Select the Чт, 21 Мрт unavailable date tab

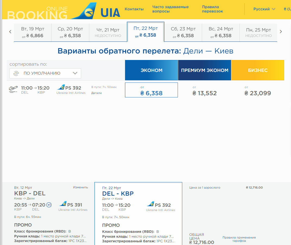click(x=108, y=32)
